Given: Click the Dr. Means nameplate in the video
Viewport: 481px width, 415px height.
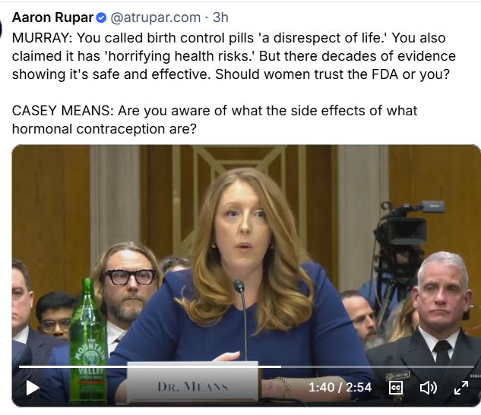Looking at the screenshot, I should 192,382.
